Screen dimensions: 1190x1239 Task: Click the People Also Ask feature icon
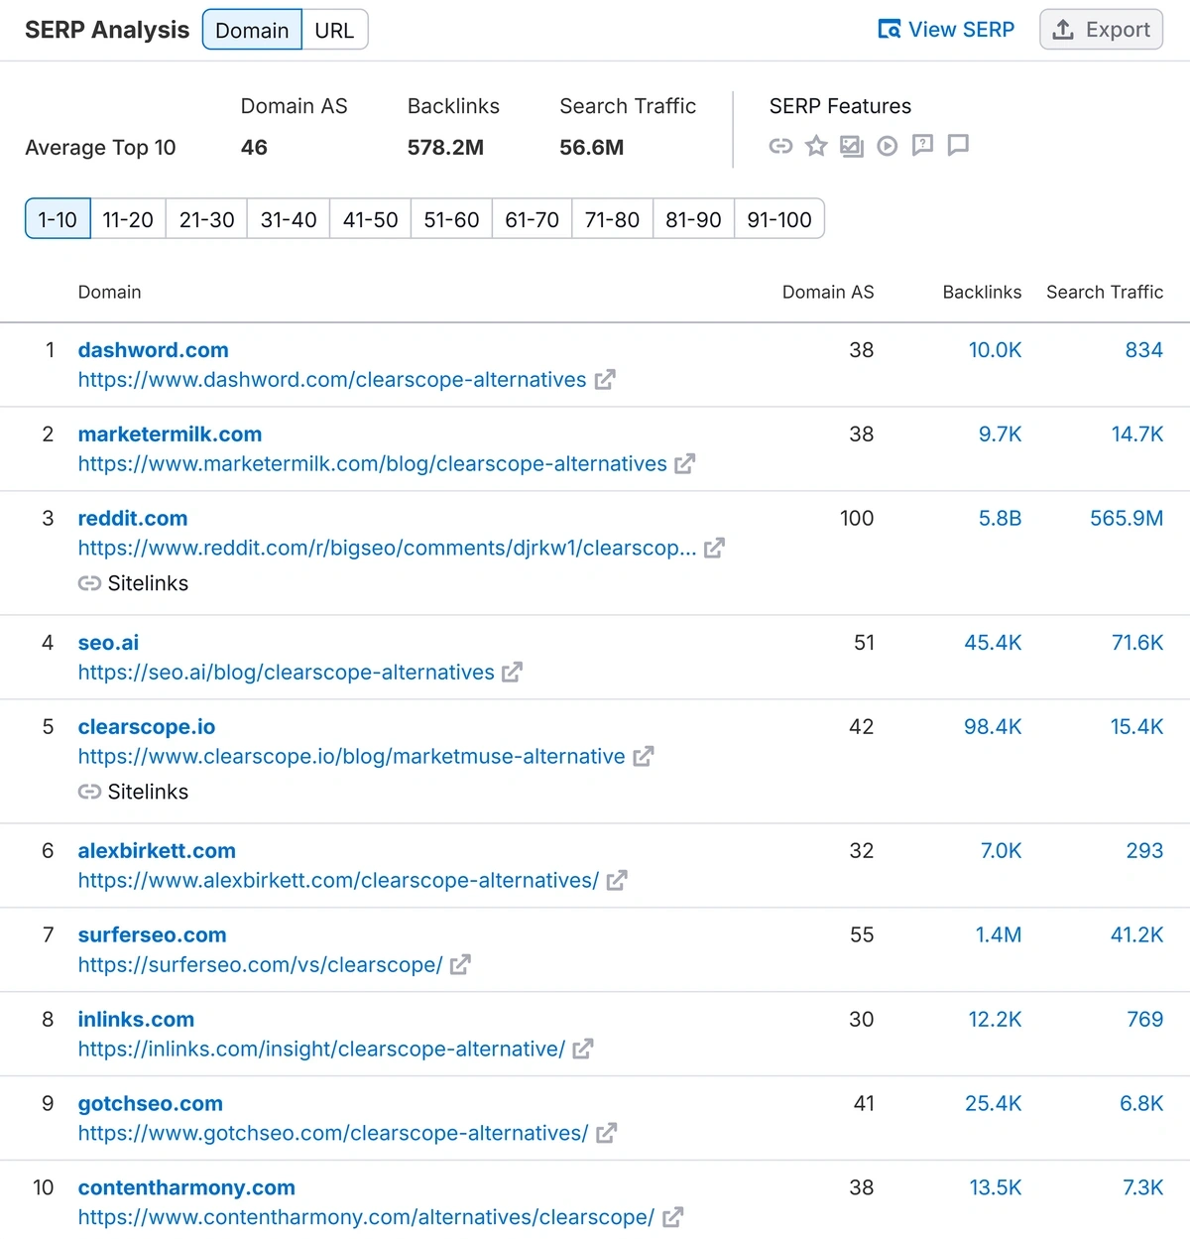pyautogui.click(x=922, y=146)
